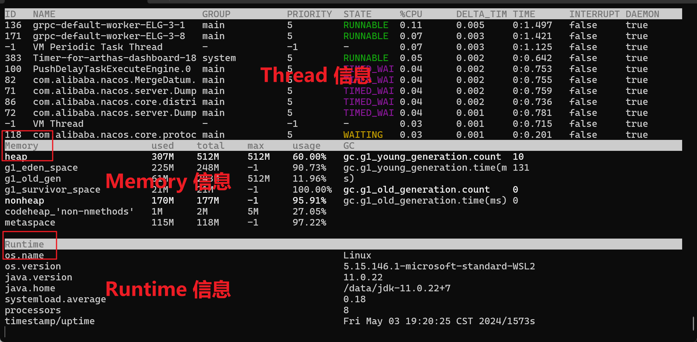The height and width of the screenshot is (342, 697).
Task: Click the VM Periodic Task Thread row
Action: tap(97, 47)
